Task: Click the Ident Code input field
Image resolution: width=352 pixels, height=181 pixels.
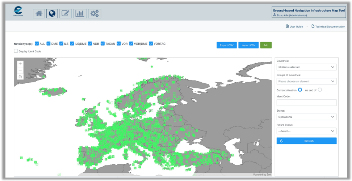Action: pyautogui.click(x=306, y=103)
